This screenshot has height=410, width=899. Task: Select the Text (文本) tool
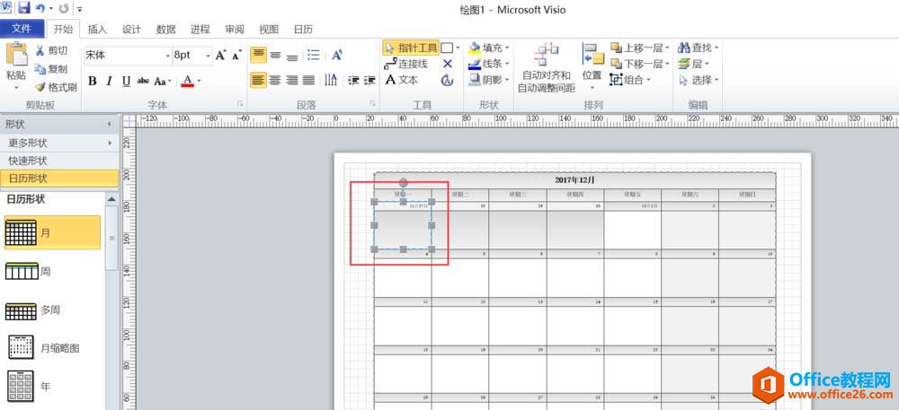(x=401, y=80)
